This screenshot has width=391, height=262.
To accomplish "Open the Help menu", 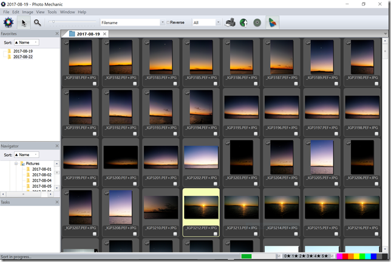I will [82, 12].
